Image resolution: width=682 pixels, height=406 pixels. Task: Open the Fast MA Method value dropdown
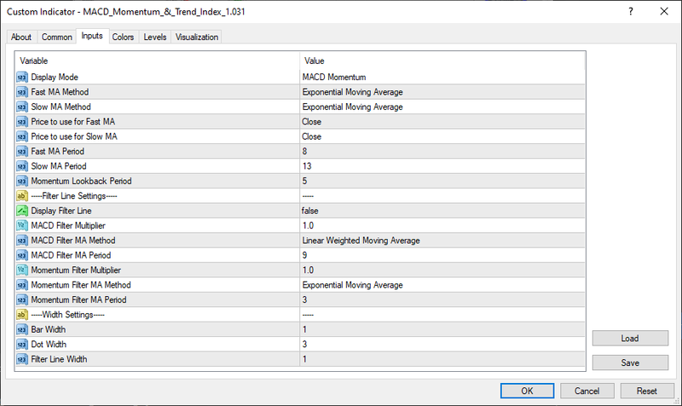(x=442, y=91)
